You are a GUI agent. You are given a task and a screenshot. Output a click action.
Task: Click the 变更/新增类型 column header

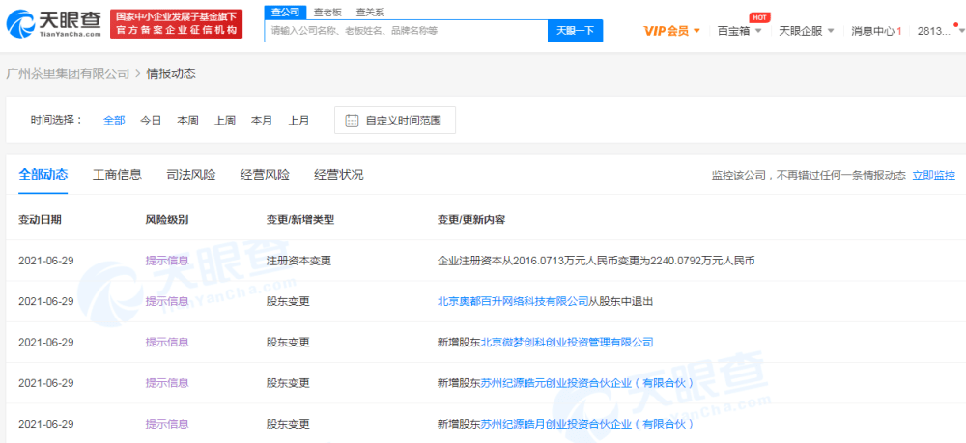tap(300, 220)
